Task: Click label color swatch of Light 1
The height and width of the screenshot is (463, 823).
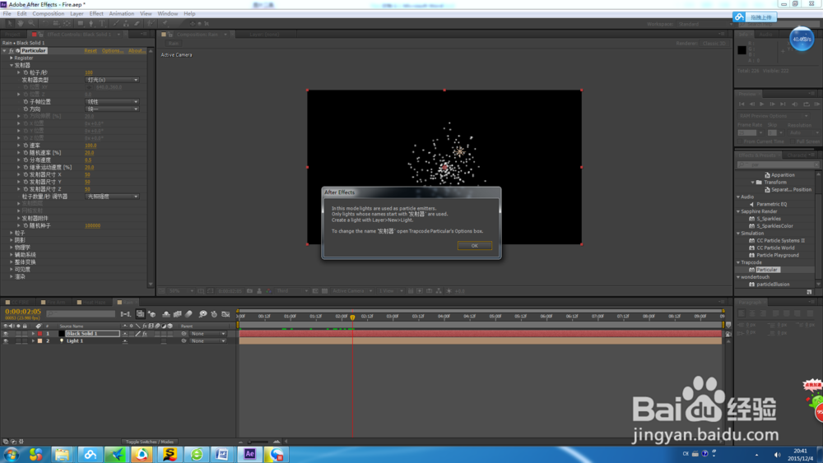Action: [40, 340]
